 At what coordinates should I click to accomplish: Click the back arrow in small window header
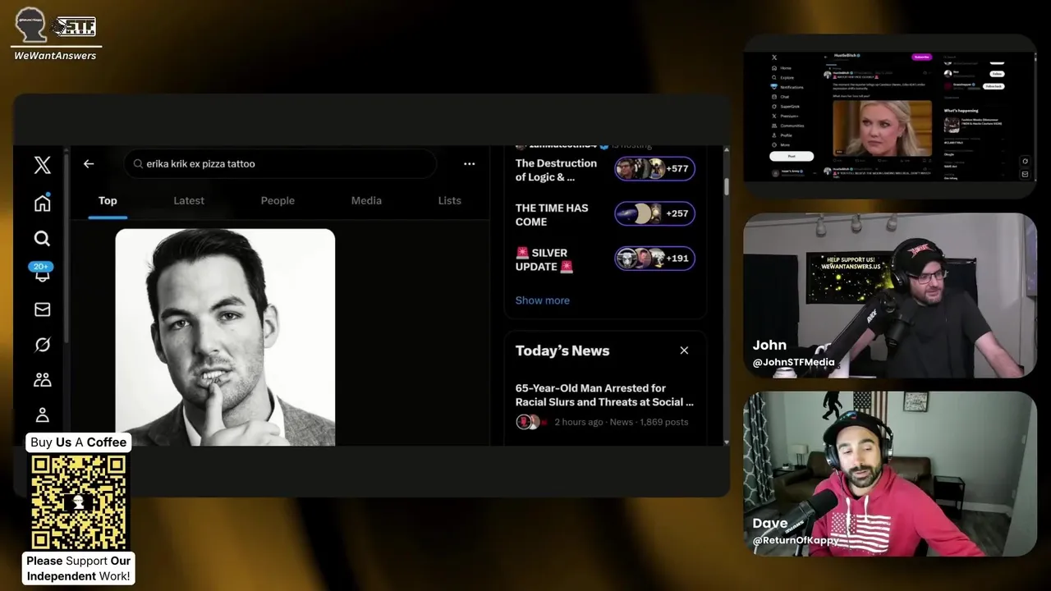coord(825,57)
